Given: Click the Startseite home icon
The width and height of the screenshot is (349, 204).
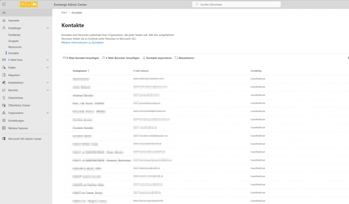Looking at the screenshot, I should click(x=4, y=20).
